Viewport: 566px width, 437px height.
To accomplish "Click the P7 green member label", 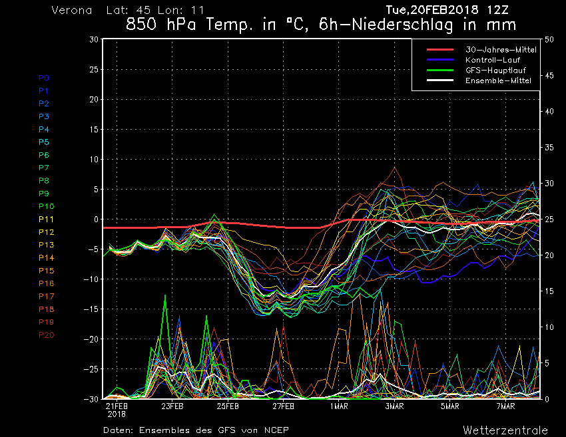I will click(44, 168).
